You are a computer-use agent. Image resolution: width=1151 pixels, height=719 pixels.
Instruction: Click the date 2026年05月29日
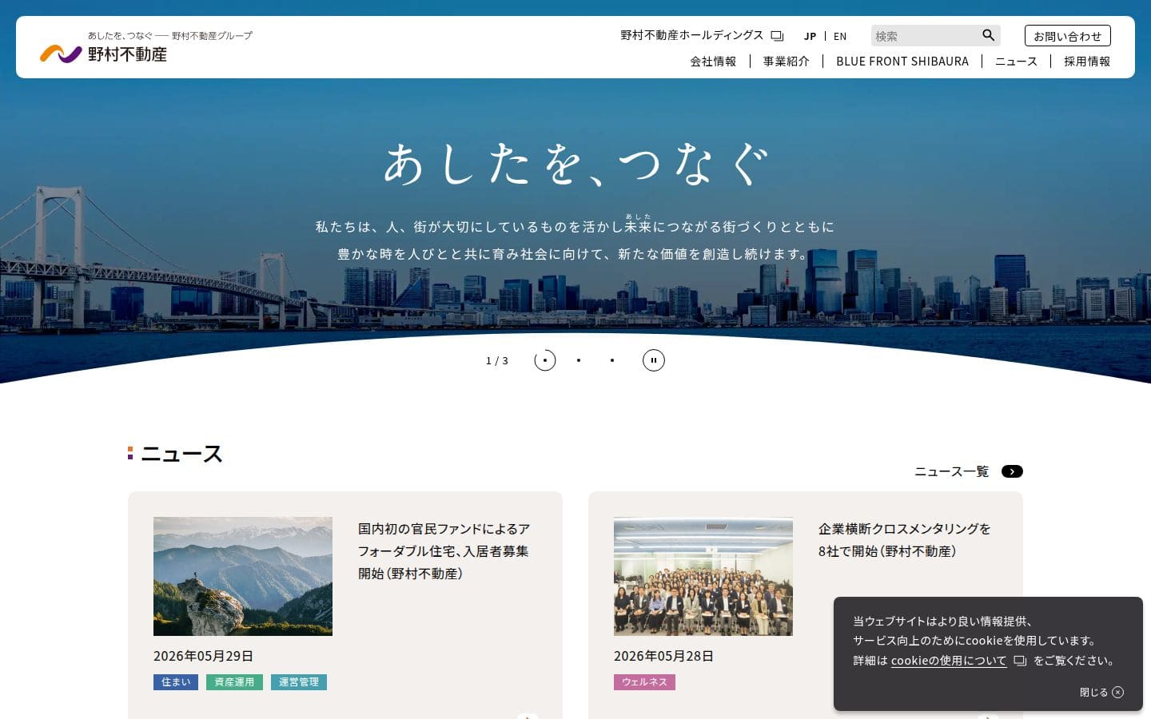[x=203, y=656]
